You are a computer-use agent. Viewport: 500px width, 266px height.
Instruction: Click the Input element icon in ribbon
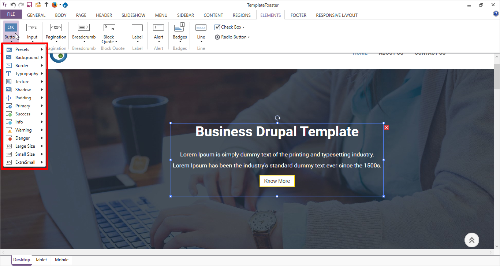(x=32, y=27)
